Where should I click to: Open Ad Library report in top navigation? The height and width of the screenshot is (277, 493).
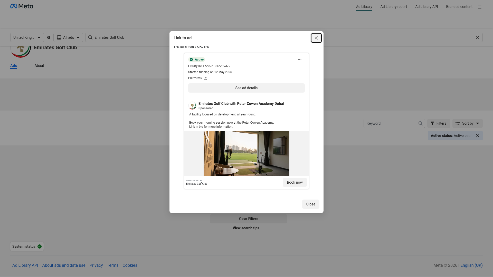tap(394, 7)
